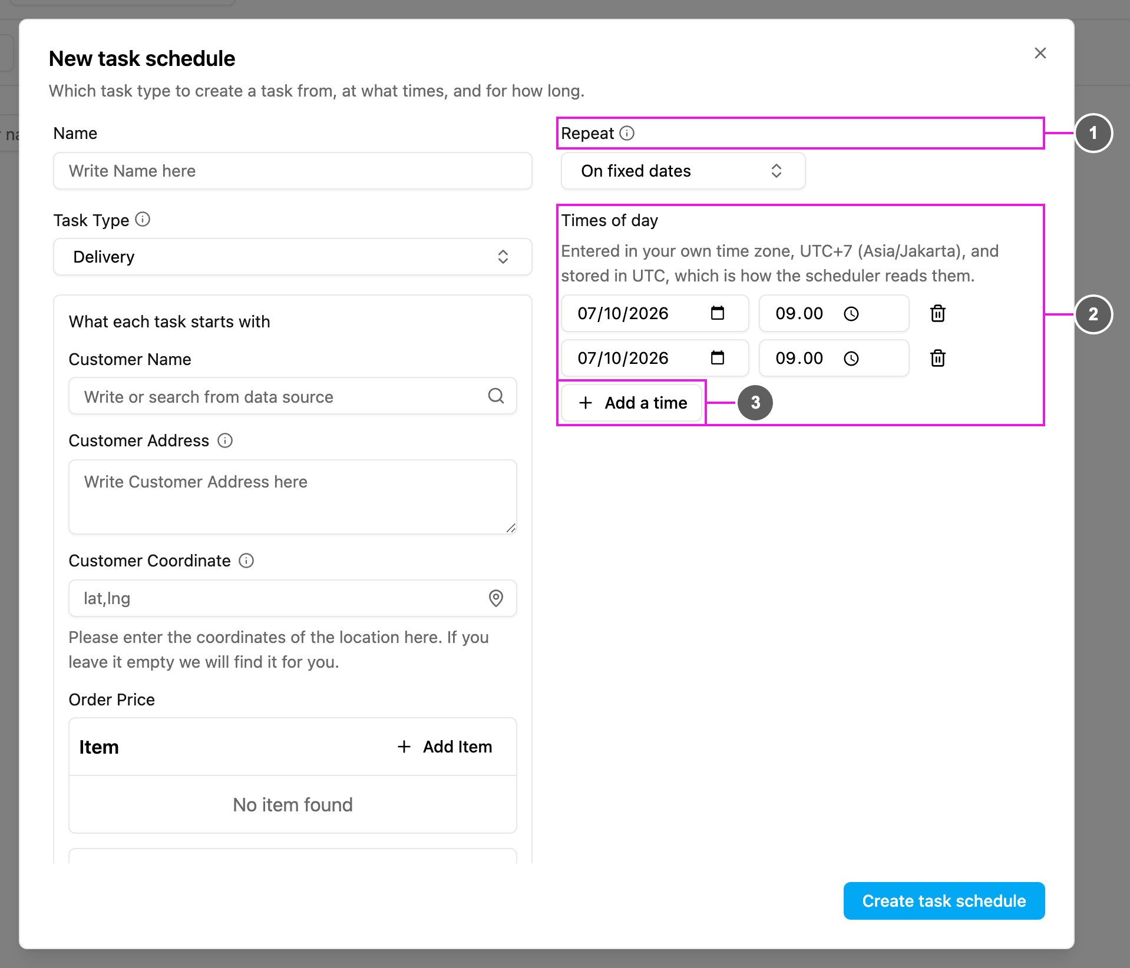Click into the Customer Address text area

tap(293, 497)
